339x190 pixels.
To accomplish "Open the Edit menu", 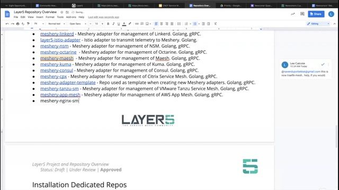I will [23, 17].
